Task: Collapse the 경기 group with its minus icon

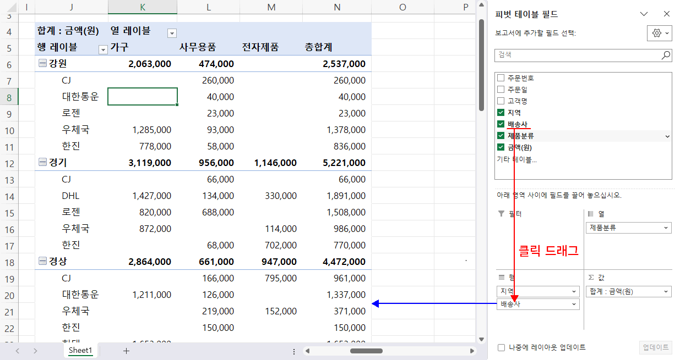Action: click(43, 163)
